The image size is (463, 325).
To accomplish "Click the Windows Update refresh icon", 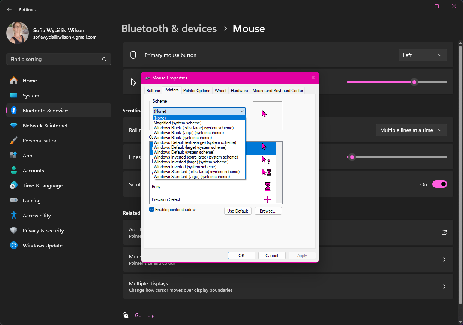I will click(14, 246).
